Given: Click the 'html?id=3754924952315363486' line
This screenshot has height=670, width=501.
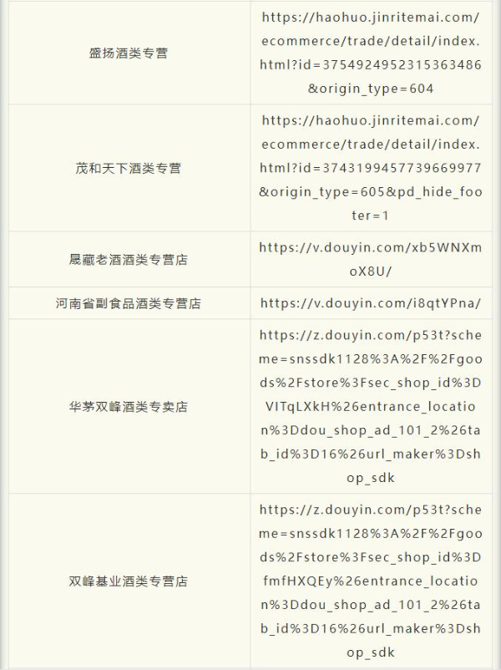Looking at the screenshot, I should pyautogui.click(x=370, y=65).
